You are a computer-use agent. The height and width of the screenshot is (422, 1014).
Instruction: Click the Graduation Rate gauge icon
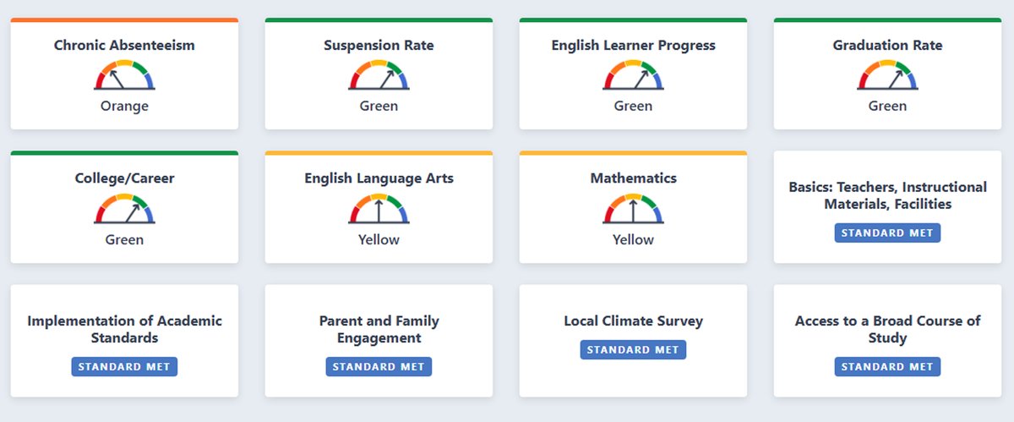[x=887, y=75]
